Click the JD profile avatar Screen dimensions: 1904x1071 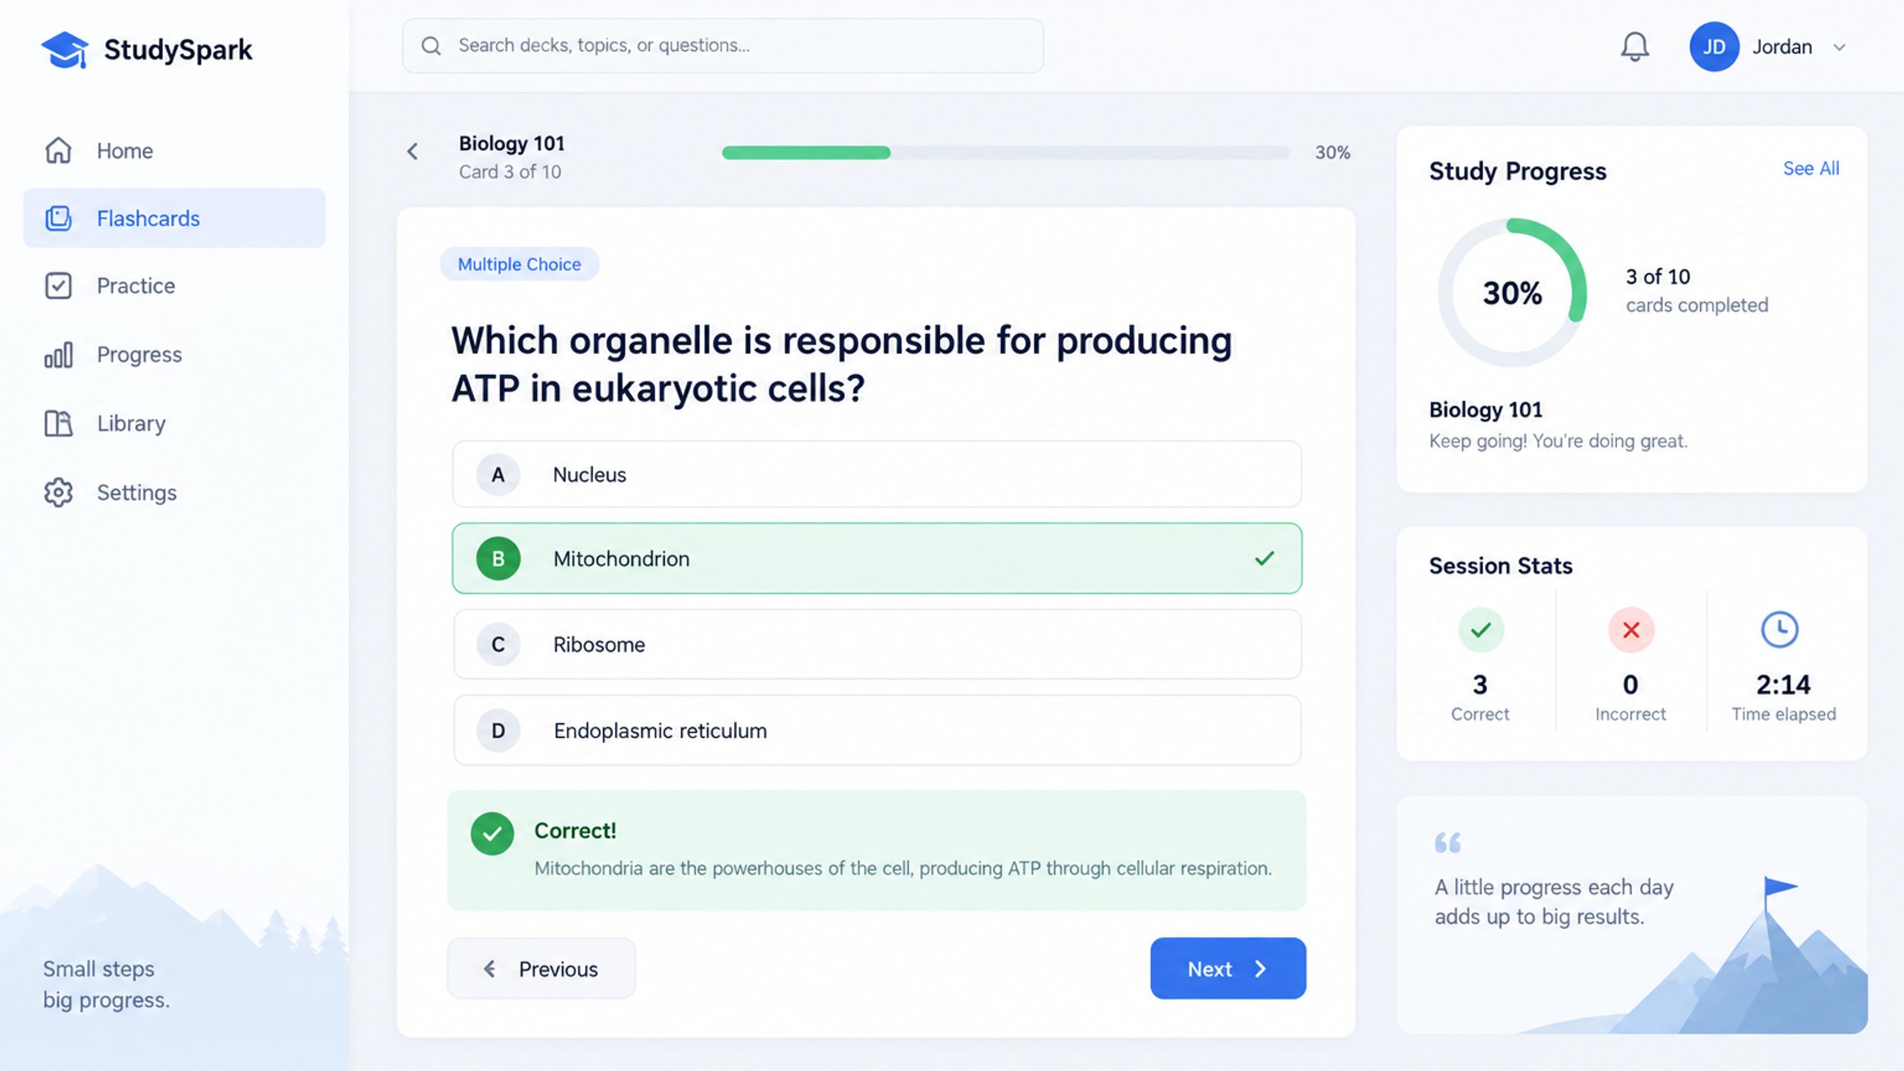click(x=1714, y=47)
